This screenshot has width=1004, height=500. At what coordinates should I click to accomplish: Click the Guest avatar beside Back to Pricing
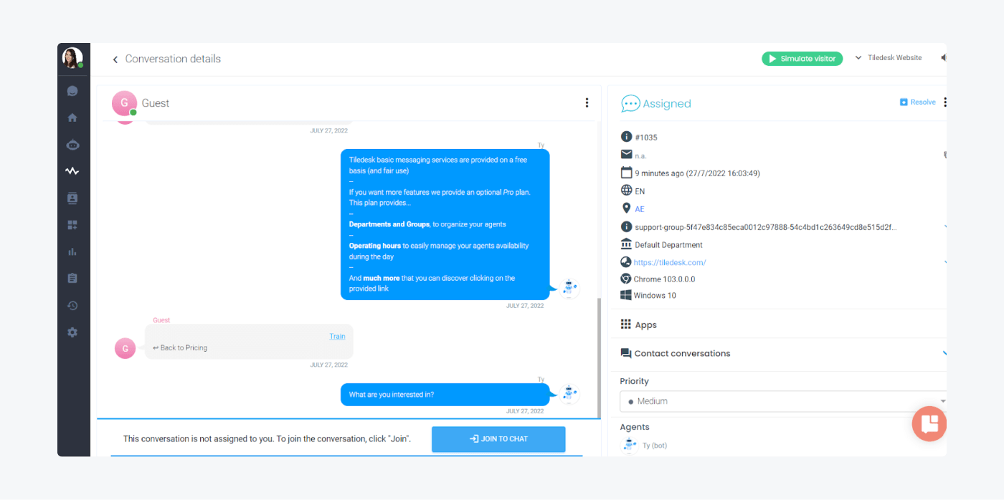pos(125,349)
